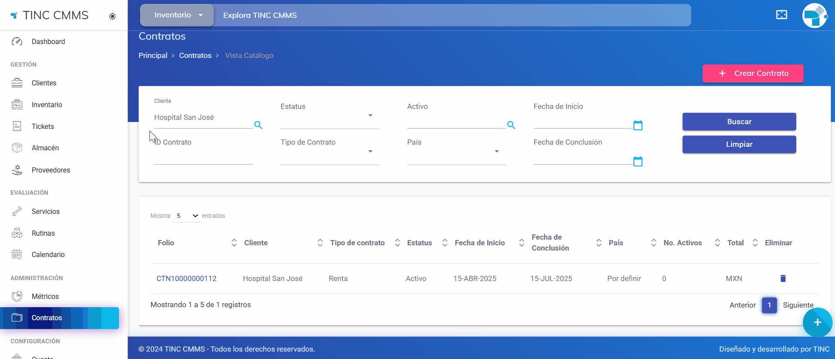Open the Fecha de Conclusión calendar picker
Screen dimensions: 835x359
click(638, 162)
